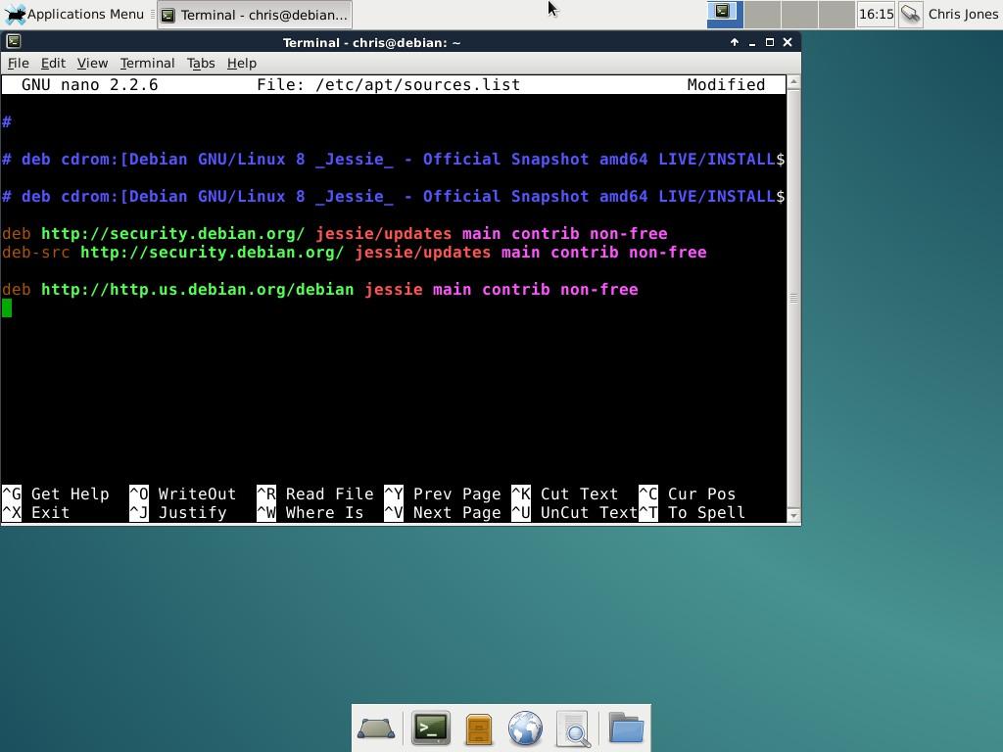Open the web browser globe icon
1003x752 pixels.
[525, 728]
